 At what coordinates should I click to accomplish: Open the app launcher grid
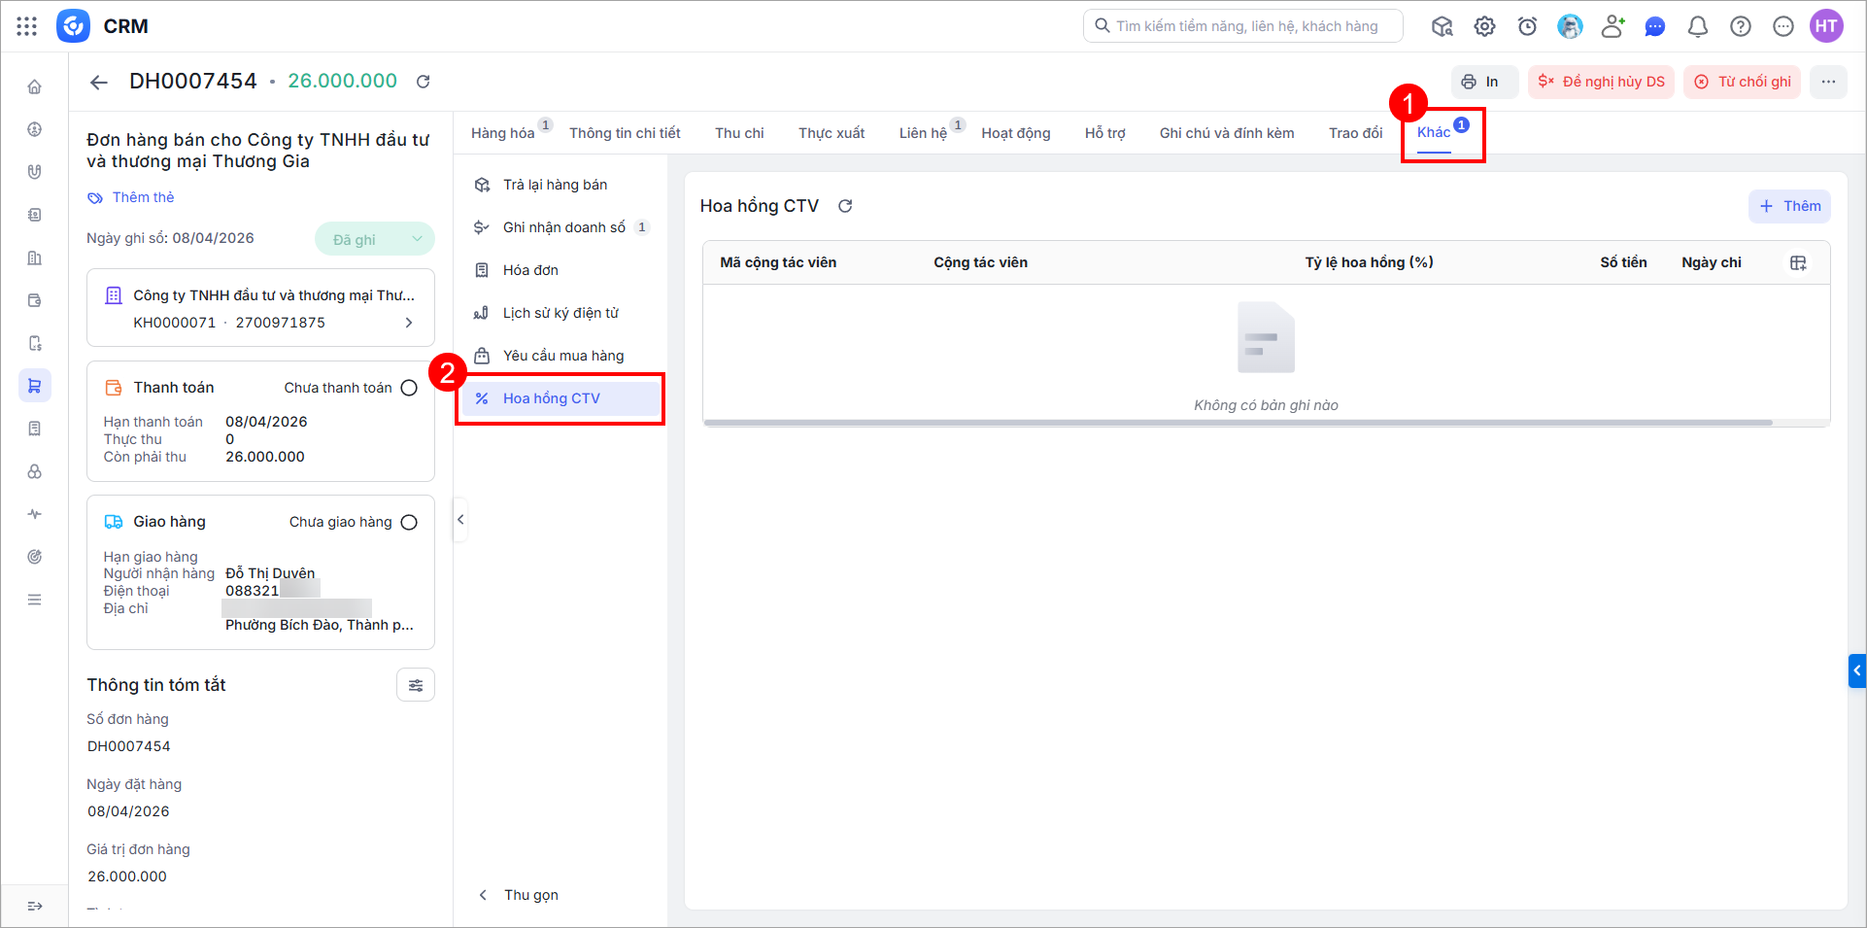27,26
